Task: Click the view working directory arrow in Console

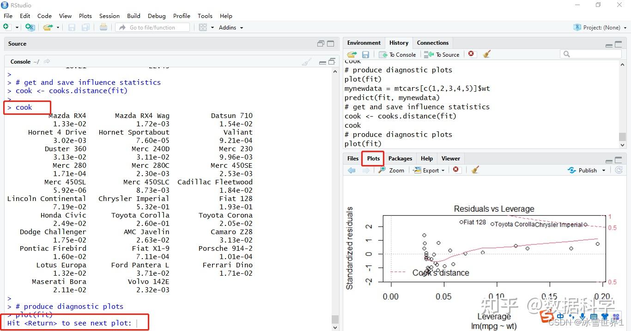Action: pos(47,61)
